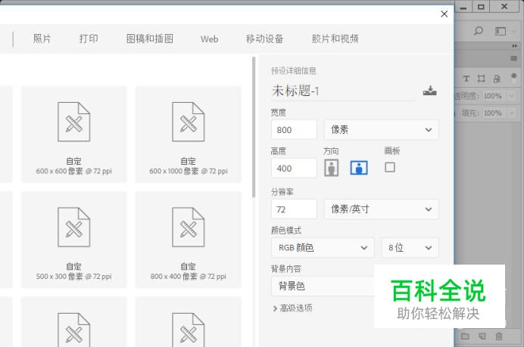Close the new document dialog
Viewport: 524px width, 347px height.
coord(444,14)
